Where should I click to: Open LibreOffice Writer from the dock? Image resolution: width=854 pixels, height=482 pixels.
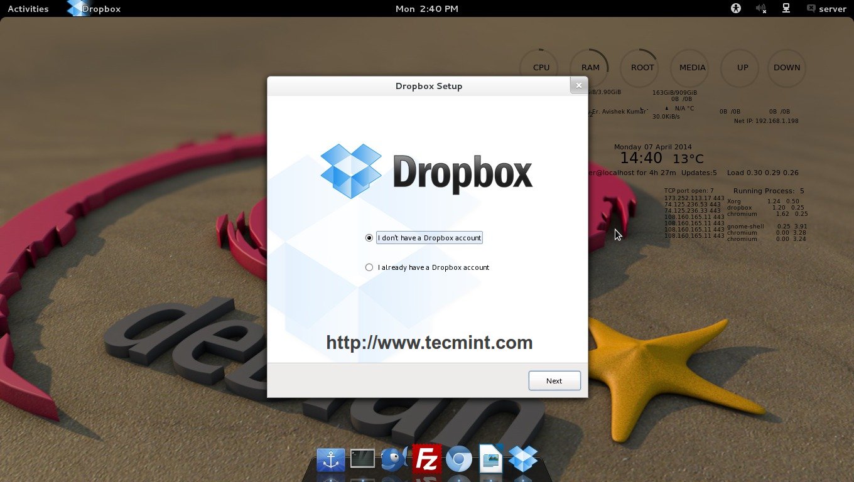(490, 459)
